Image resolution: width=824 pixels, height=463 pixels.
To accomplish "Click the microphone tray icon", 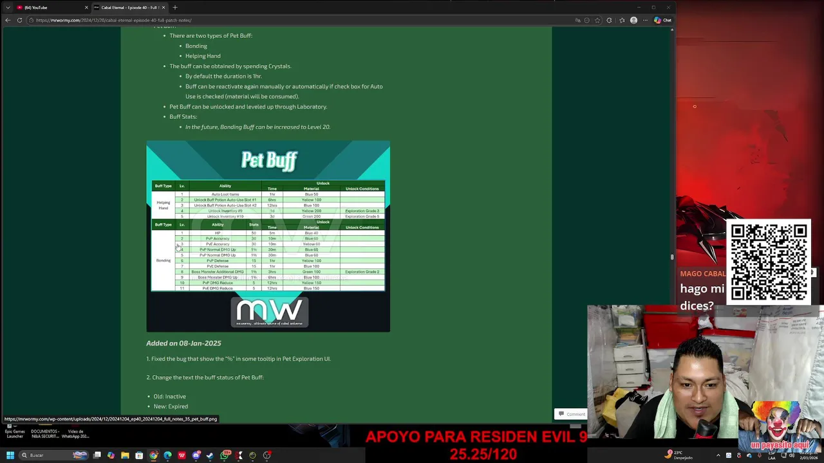I will (x=760, y=455).
